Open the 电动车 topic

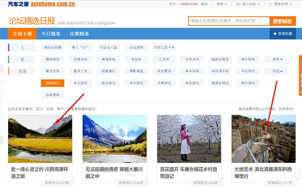click(x=136, y=59)
